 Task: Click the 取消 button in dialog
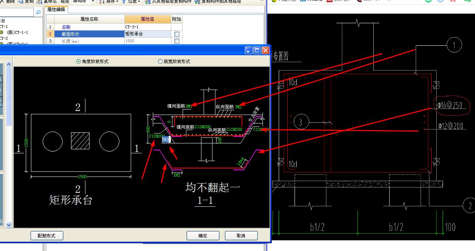[241, 236]
